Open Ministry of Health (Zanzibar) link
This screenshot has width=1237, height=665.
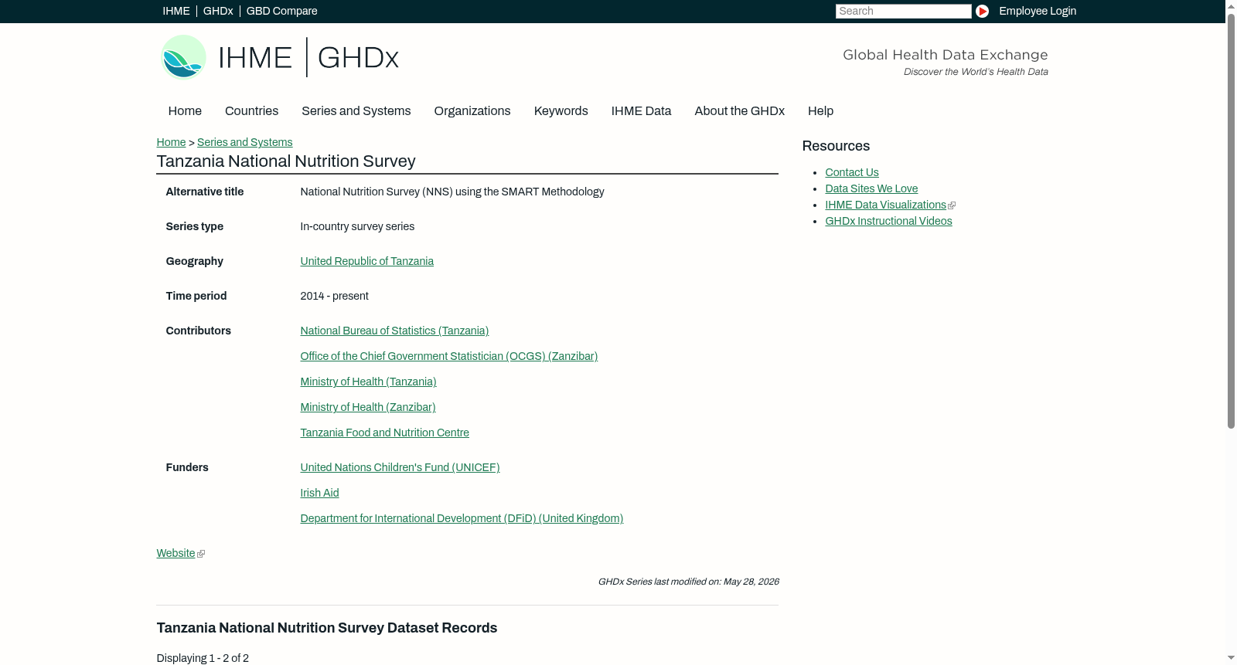coord(368,407)
